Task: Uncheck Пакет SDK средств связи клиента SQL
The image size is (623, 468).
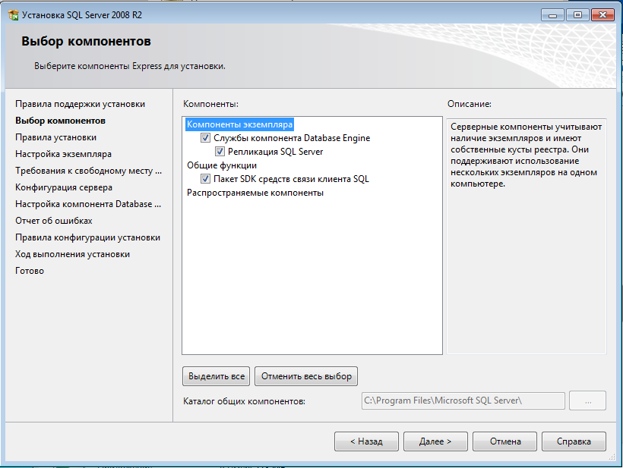Action: (x=205, y=179)
